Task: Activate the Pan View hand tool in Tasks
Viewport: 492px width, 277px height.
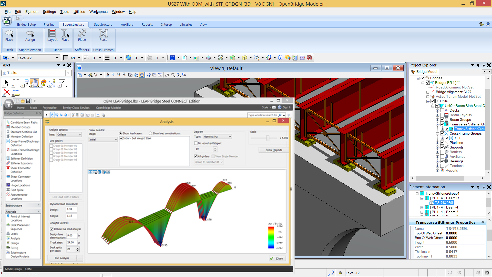Action: (35, 83)
